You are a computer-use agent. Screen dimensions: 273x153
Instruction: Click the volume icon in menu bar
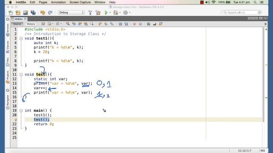click(x=207, y=2)
